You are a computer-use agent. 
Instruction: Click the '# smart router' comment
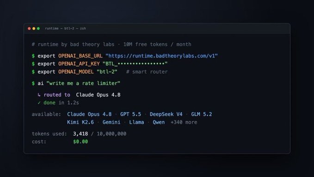coord(147,72)
